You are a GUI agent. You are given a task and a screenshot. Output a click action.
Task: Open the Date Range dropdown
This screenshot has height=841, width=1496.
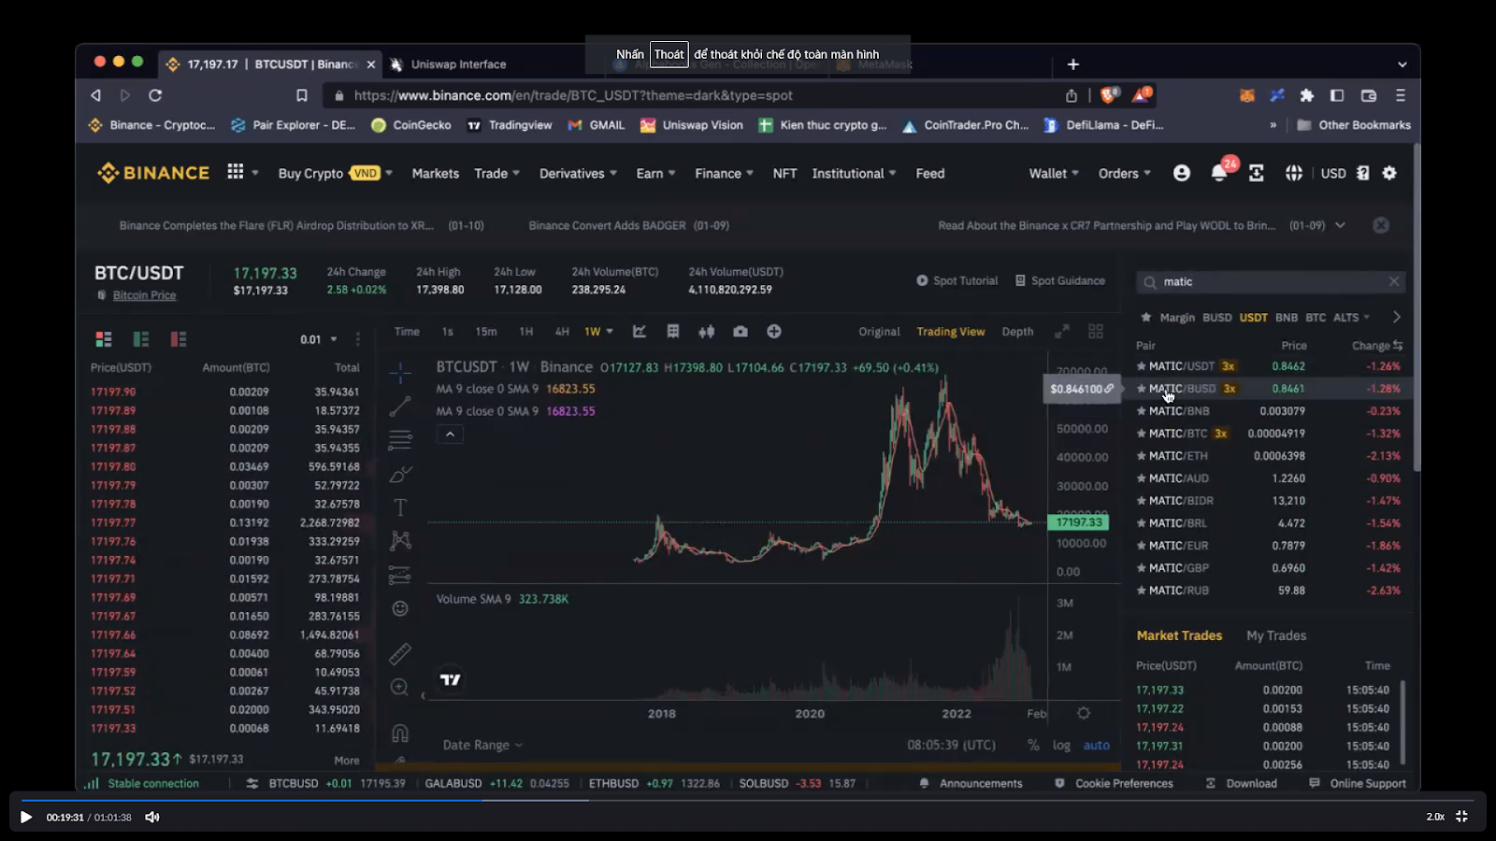pyautogui.click(x=482, y=745)
